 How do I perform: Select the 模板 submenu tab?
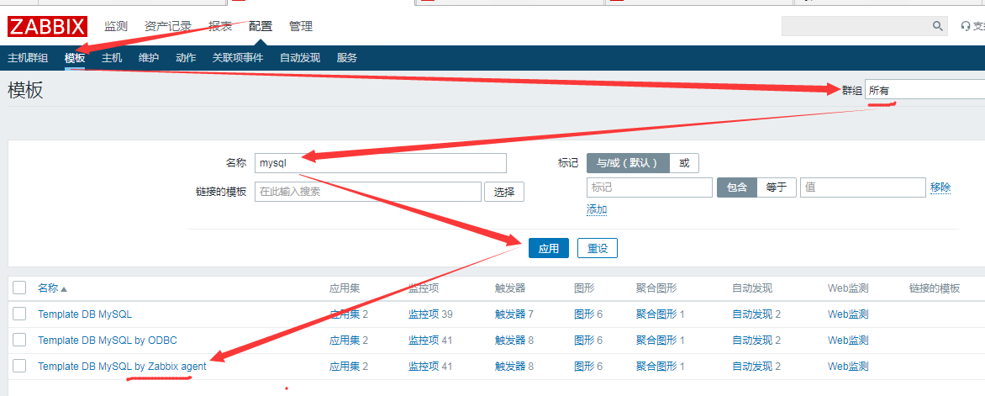pos(75,58)
